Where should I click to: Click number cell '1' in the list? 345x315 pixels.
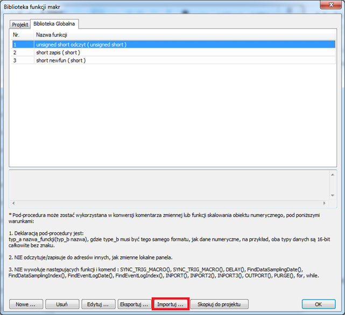23,45
